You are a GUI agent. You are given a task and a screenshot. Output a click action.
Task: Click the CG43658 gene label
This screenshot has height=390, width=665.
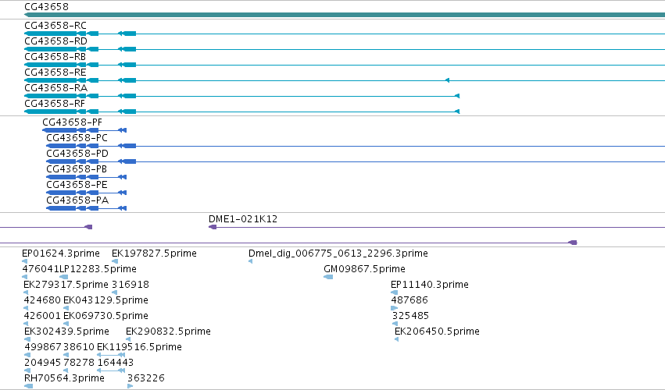(x=46, y=7)
